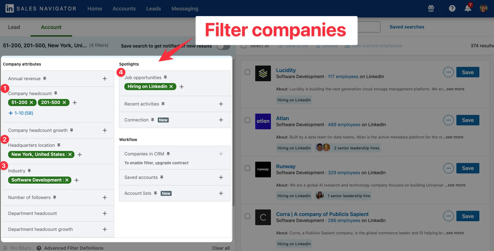The image size is (494, 251).
Task: Open more options for Lucidity
Action: point(449,72)
